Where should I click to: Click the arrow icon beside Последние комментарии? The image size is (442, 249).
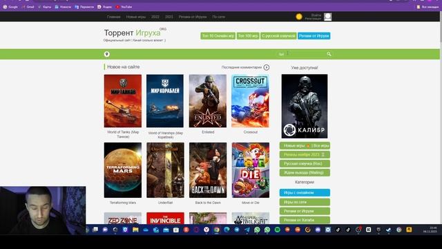tap(267, 68)
